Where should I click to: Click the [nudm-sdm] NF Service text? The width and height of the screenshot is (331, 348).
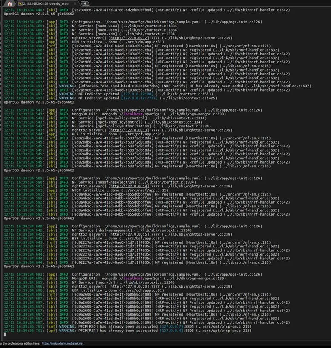click(x=106, y=34)
